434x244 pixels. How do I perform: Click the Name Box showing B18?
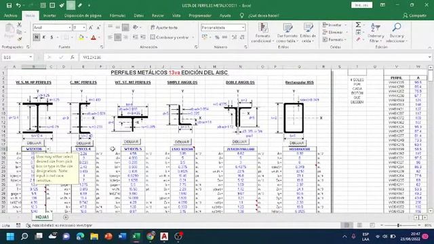(x=17, y=57)
